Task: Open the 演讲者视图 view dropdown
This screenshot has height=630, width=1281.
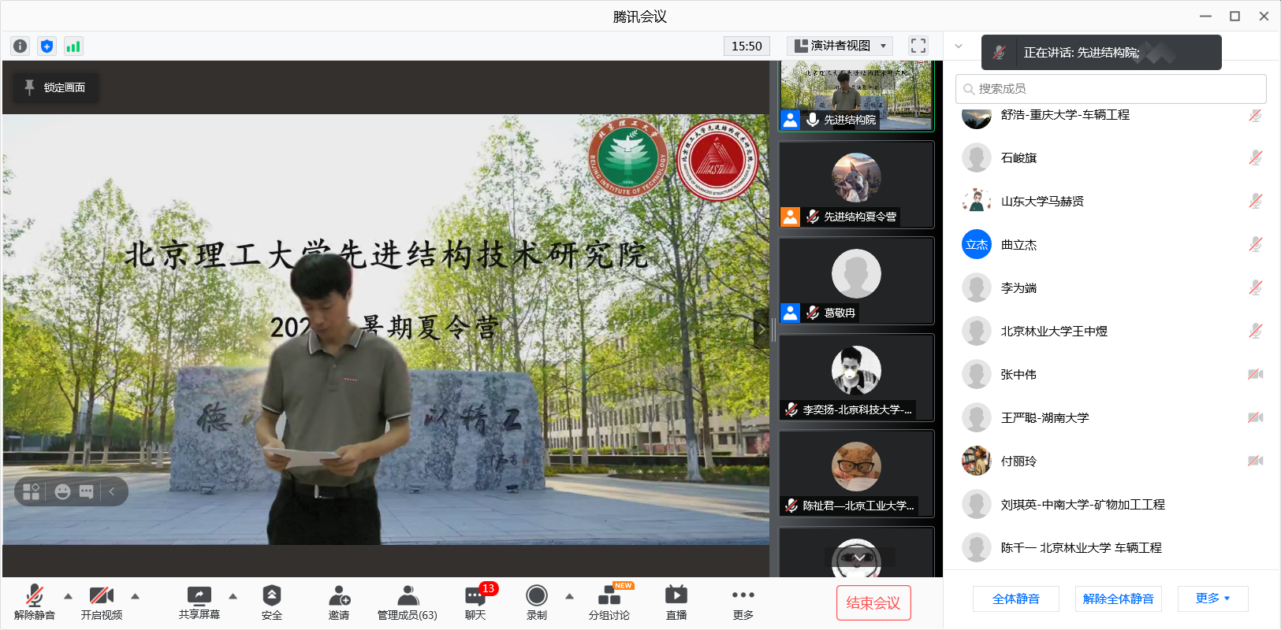Action: pyautogui.click(x=840, y=46)
